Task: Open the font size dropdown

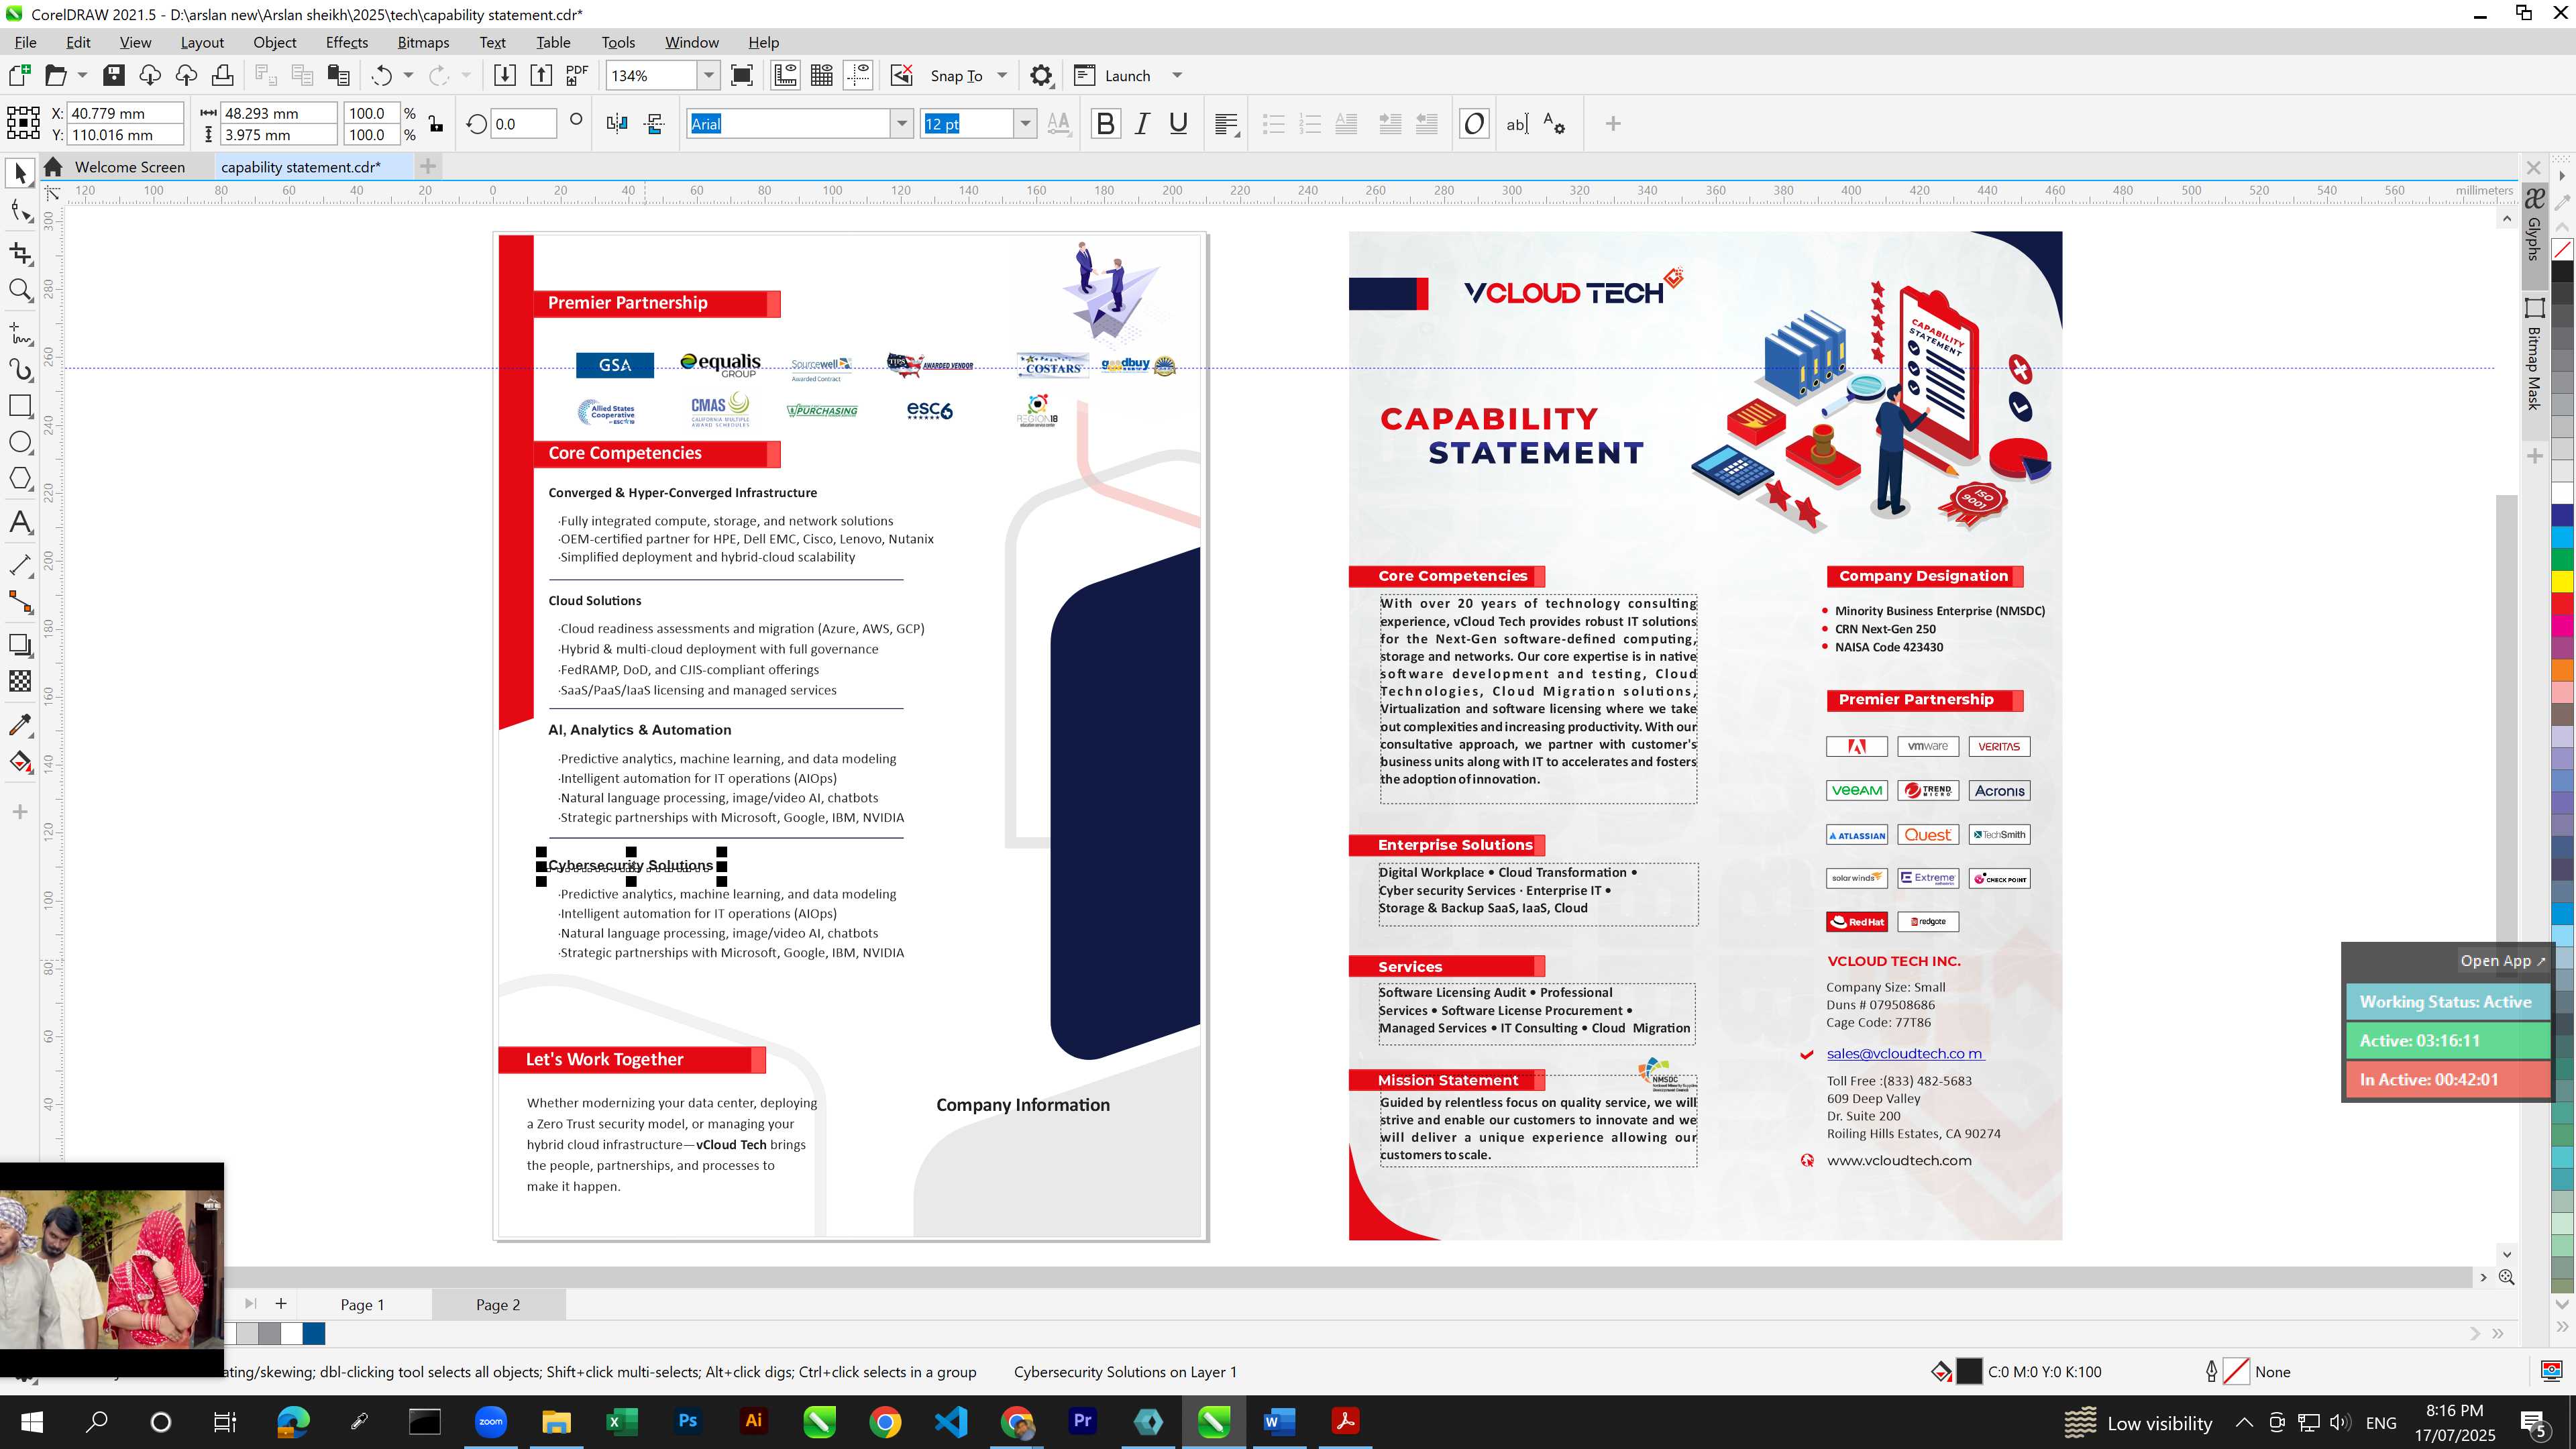Action: (x=1025, y=123)
